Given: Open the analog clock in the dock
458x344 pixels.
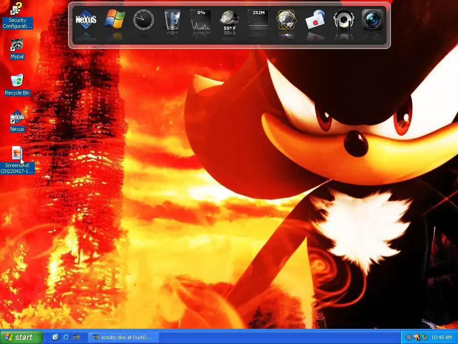Looking at the screenshot, I should [x=144, y=19].
